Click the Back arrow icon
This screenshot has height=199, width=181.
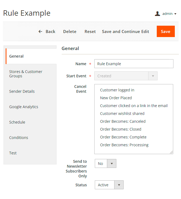coord(40,32)
